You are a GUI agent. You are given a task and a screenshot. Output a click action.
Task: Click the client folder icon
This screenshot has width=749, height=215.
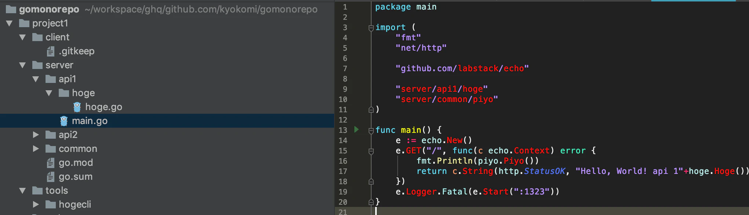(37, 37)
